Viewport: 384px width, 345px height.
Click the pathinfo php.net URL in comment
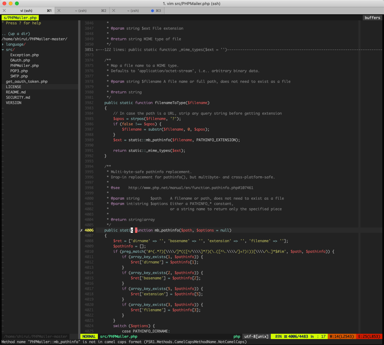(191, 188)
